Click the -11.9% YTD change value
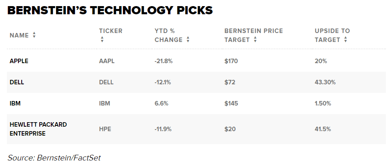Image resolution: width=390 pixels, height=167 pixels. tap(163, 129)
